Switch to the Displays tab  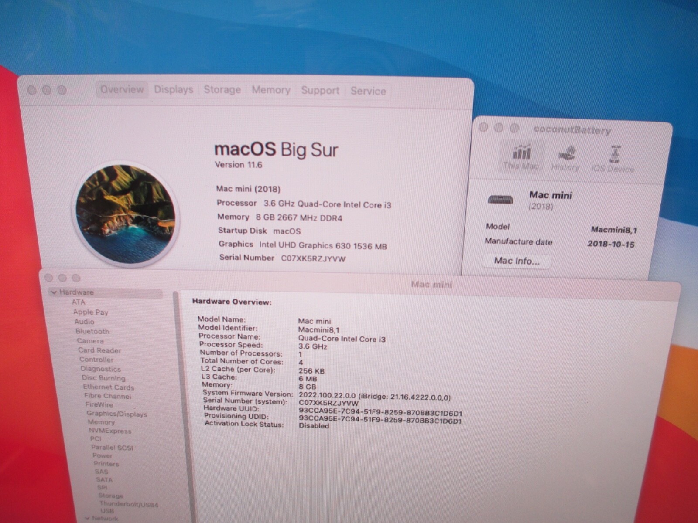coord(174,89)
